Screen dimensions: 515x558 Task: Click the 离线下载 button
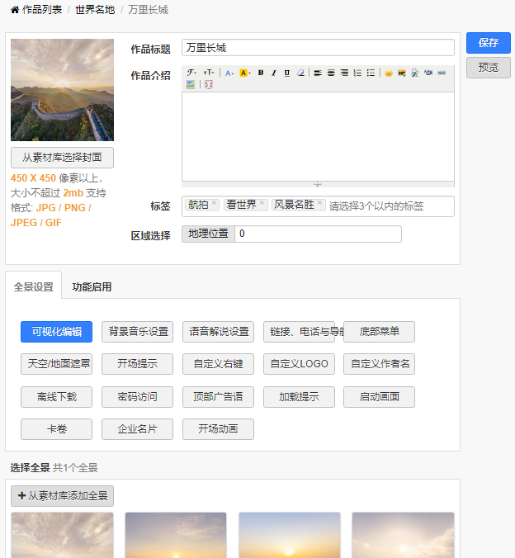tap(57, 397)
